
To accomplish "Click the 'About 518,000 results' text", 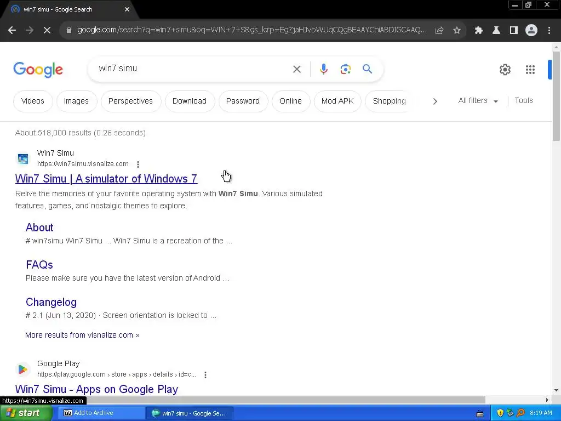I will [x=81, y=133].
